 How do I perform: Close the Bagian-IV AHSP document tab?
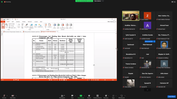[57, 32]
